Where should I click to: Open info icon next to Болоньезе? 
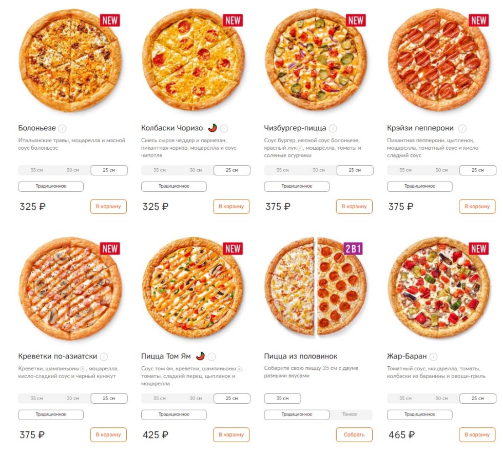pyautogui.click(x=62, y=128)
